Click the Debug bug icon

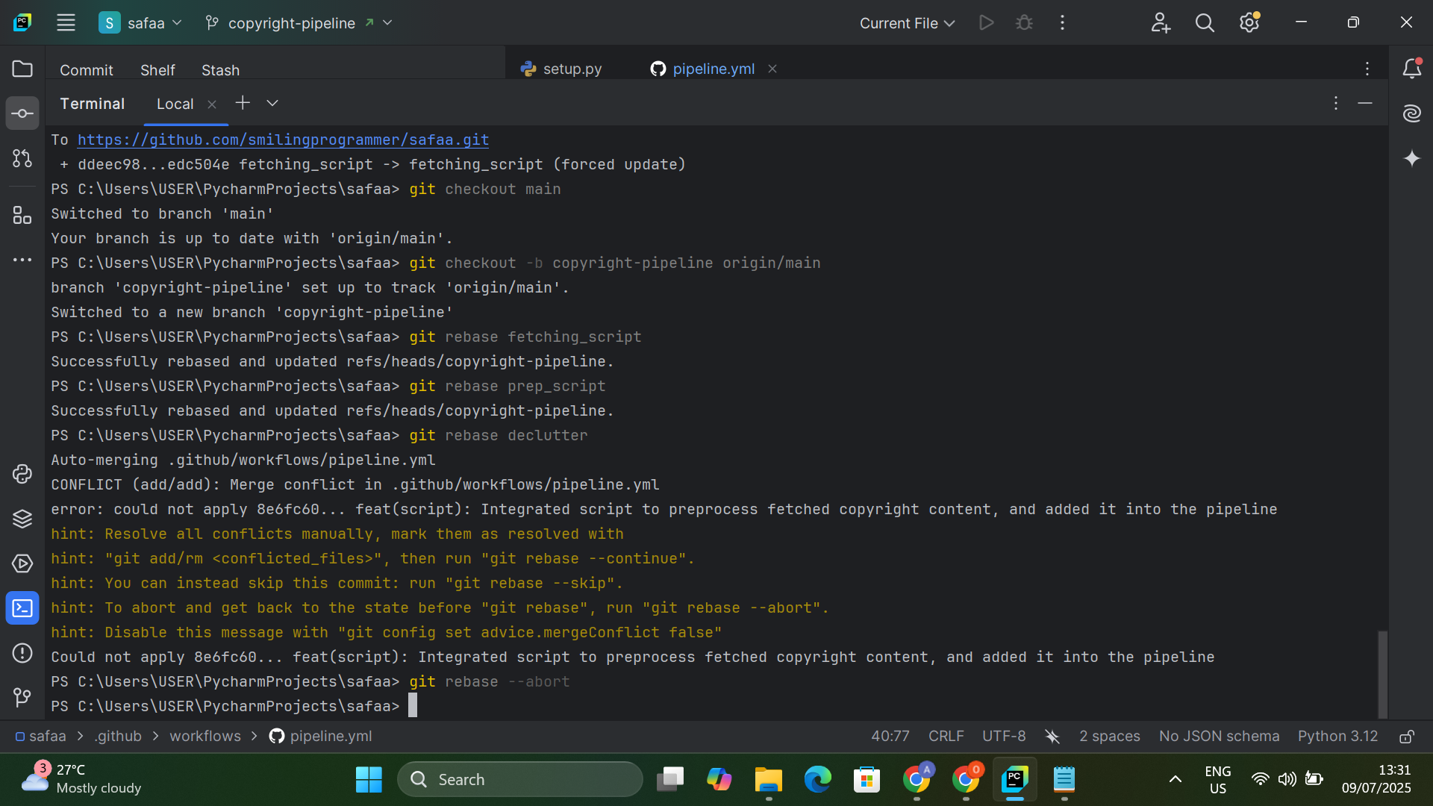[1024, 22]
